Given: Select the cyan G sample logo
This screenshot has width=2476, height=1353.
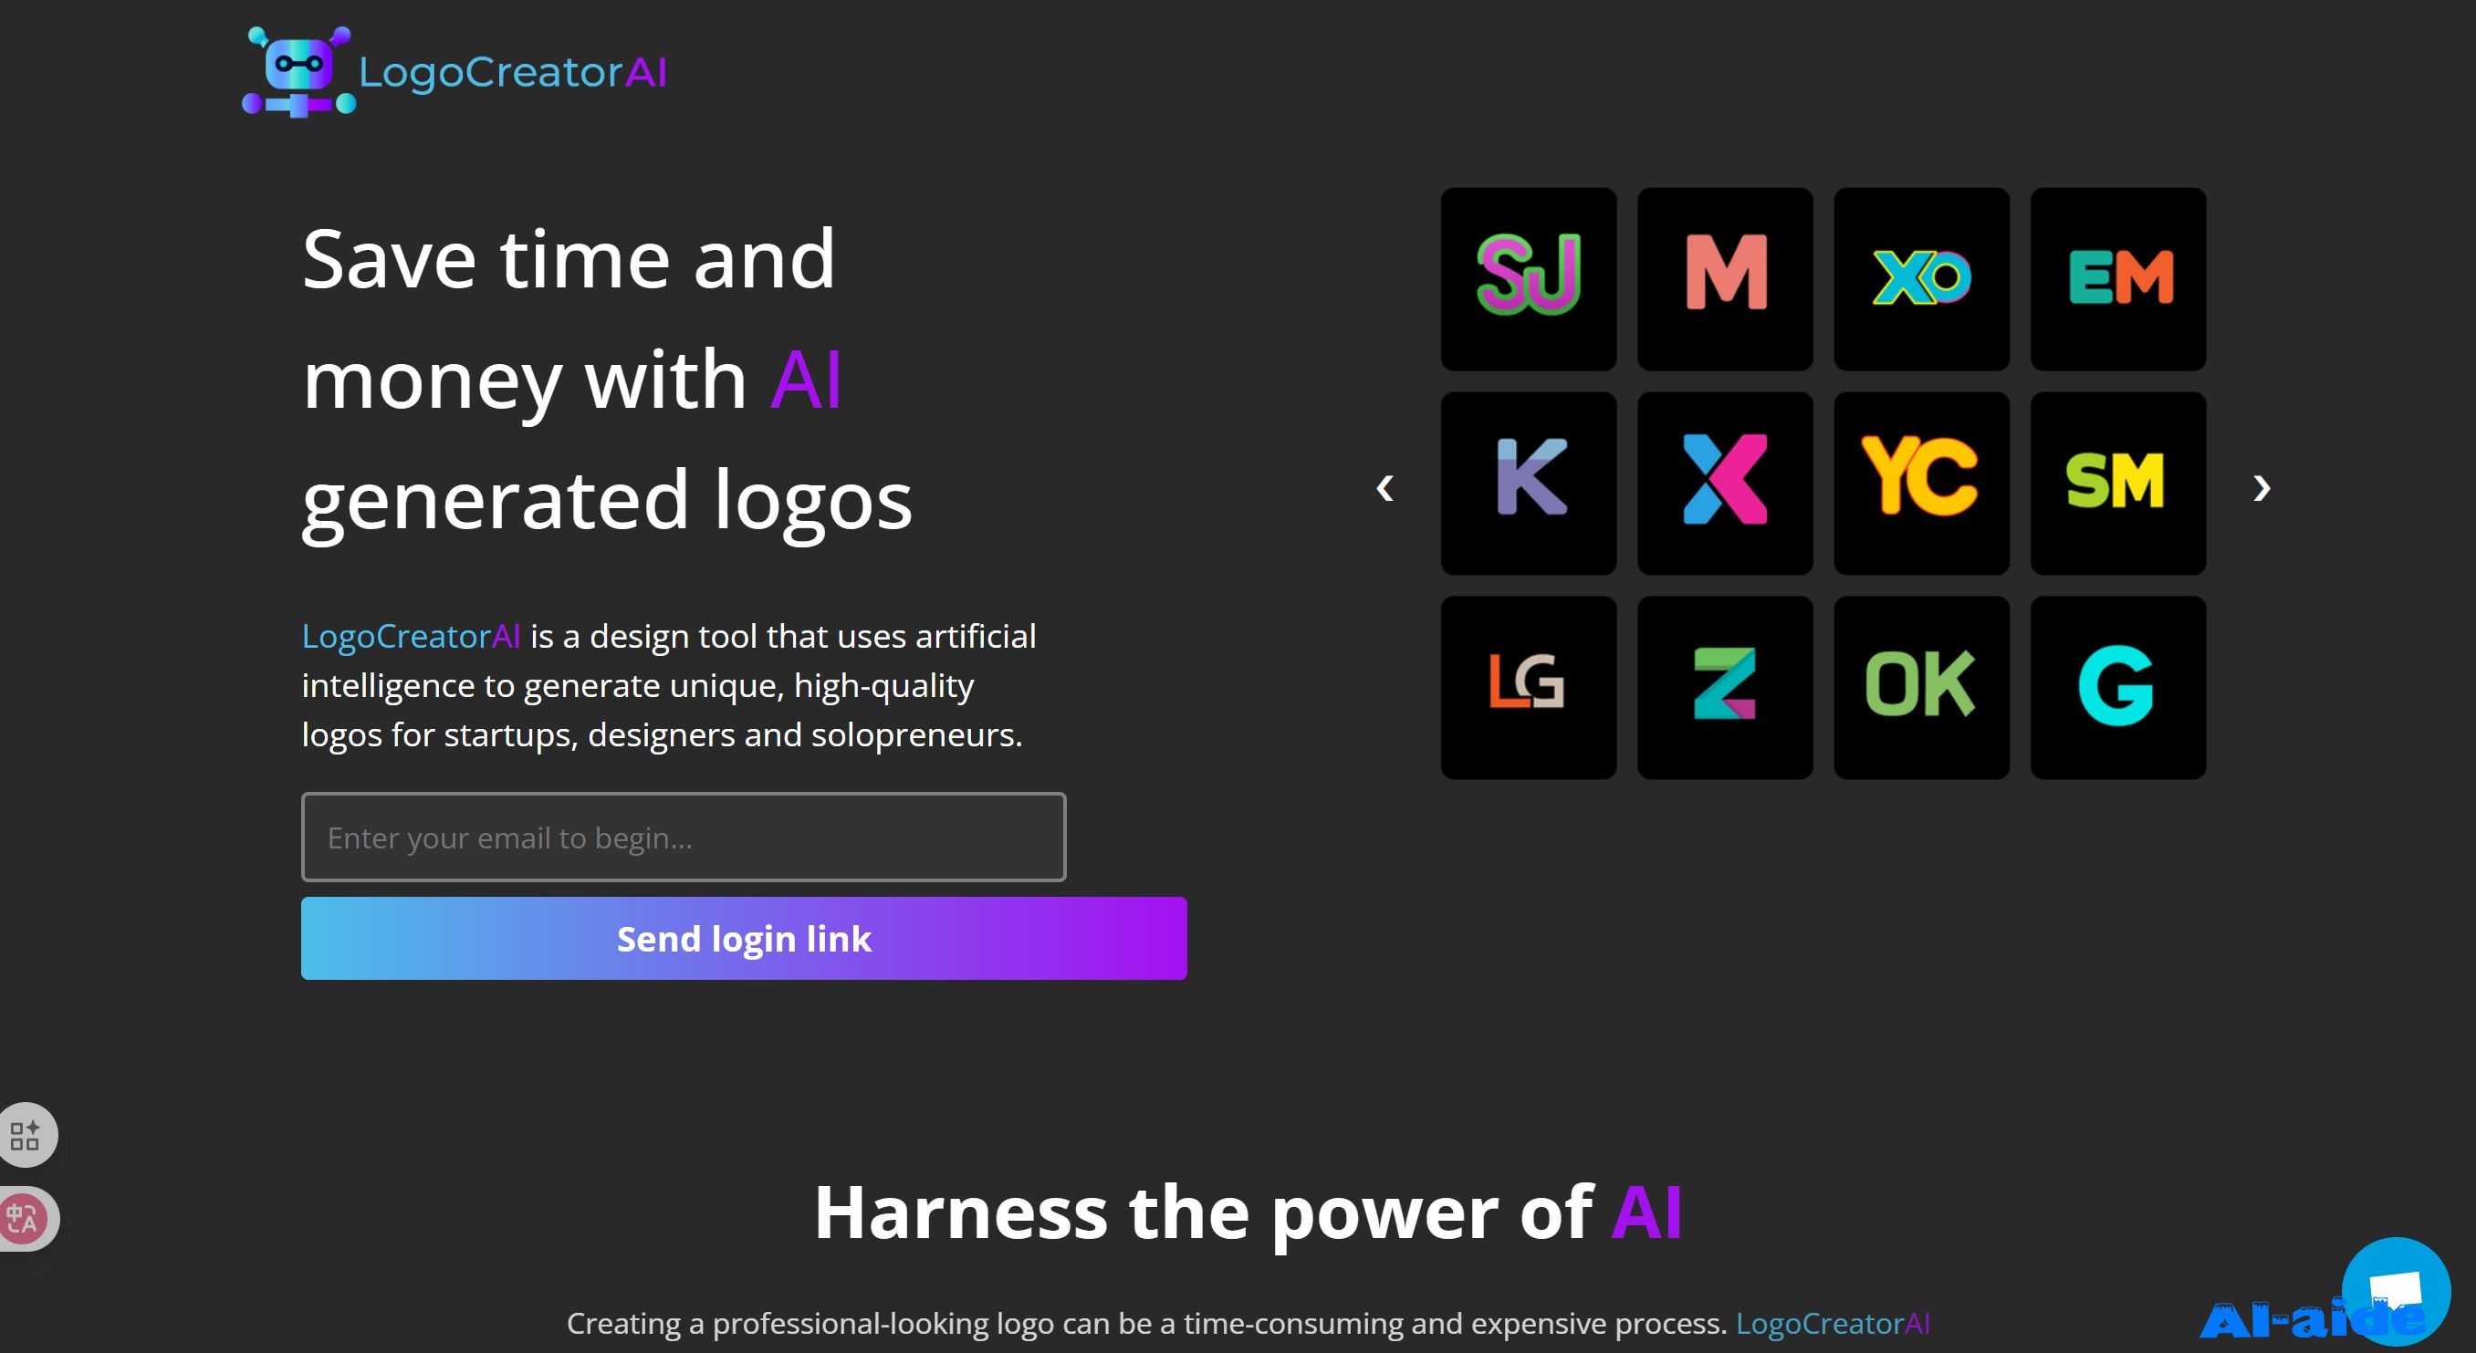Looking at the screenshot, I should (x=2117, y=687).
